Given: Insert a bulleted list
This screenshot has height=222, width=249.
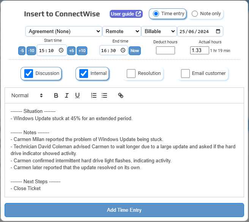Looking at the screenshot, I should [104, 95].
